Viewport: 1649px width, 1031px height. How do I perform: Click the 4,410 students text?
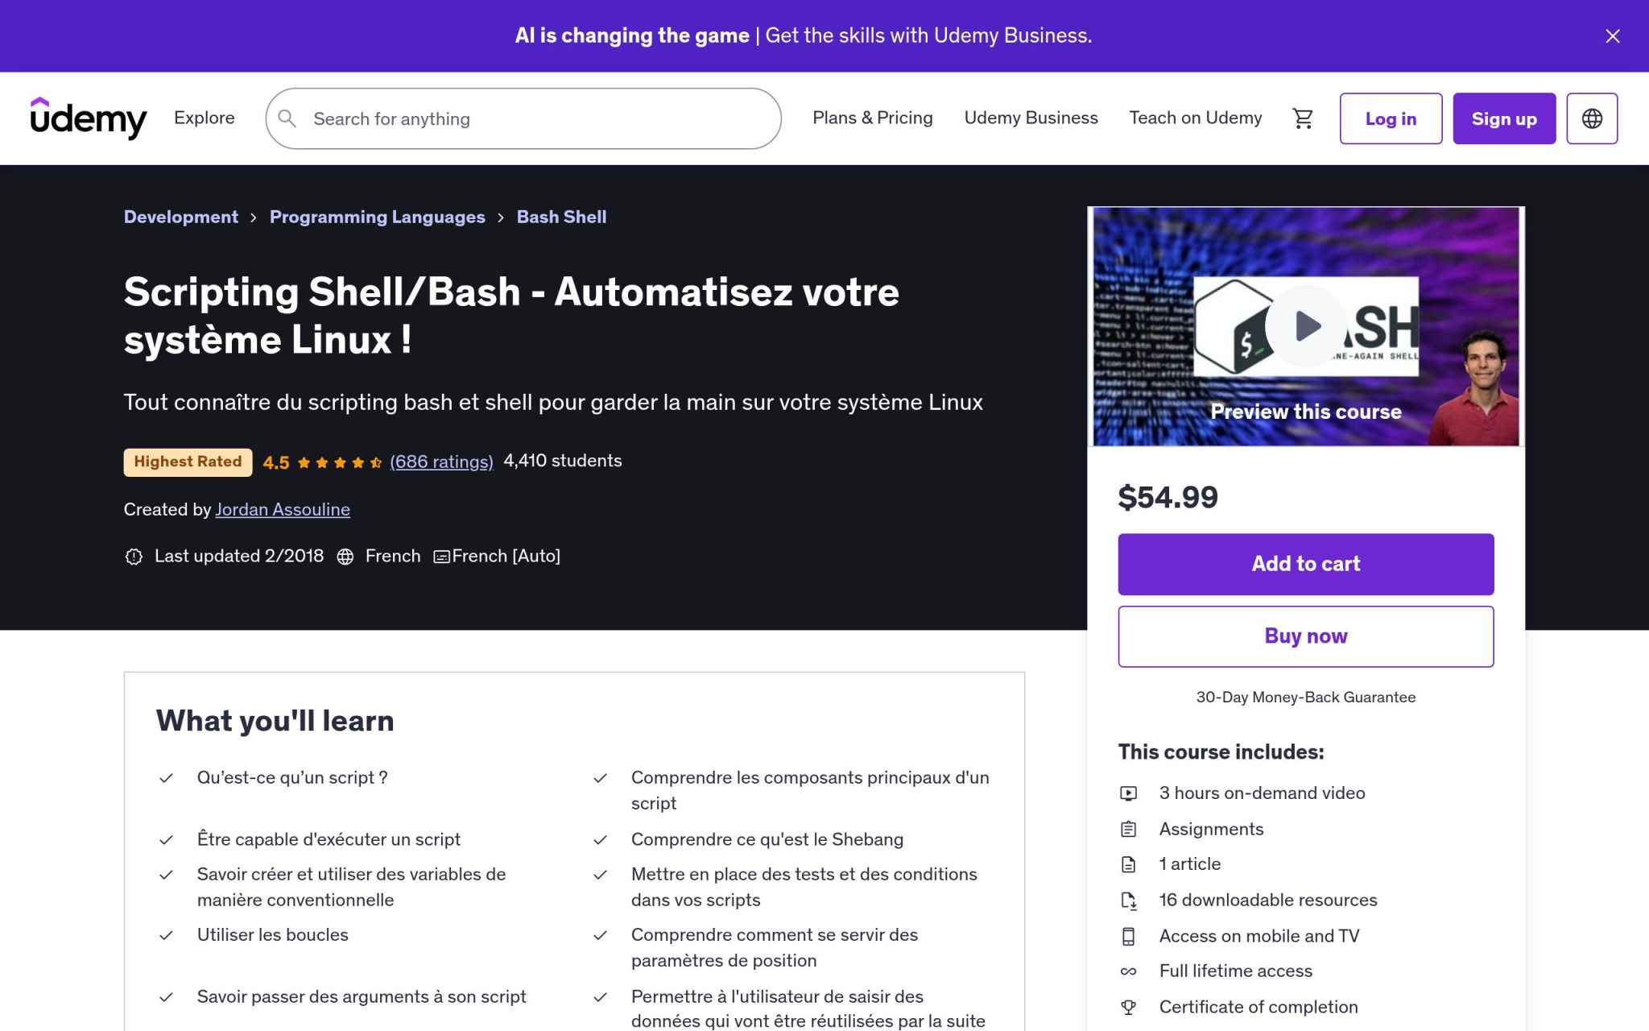562,461
